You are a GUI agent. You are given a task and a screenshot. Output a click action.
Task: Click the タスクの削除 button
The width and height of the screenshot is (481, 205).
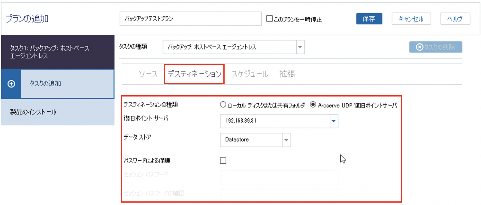tap(436, 47)
